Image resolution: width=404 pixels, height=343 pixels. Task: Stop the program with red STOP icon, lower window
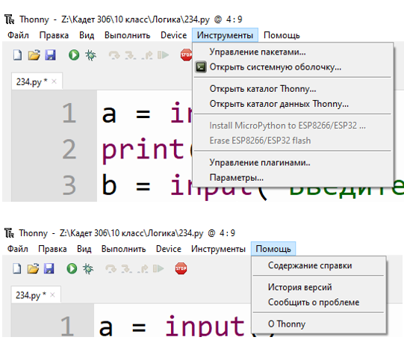[x=181, y=268]
